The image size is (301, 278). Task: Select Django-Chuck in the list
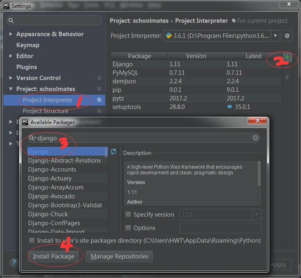(x=67, y=214)
